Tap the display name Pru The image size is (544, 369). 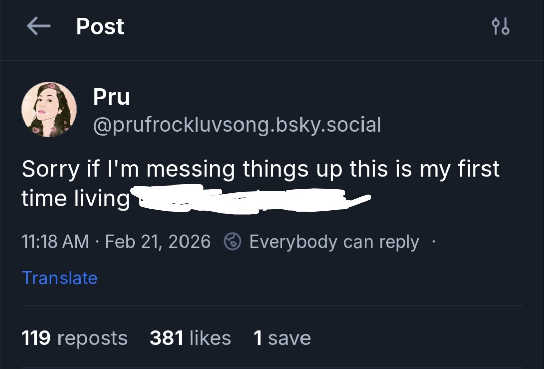pos(111,97)
